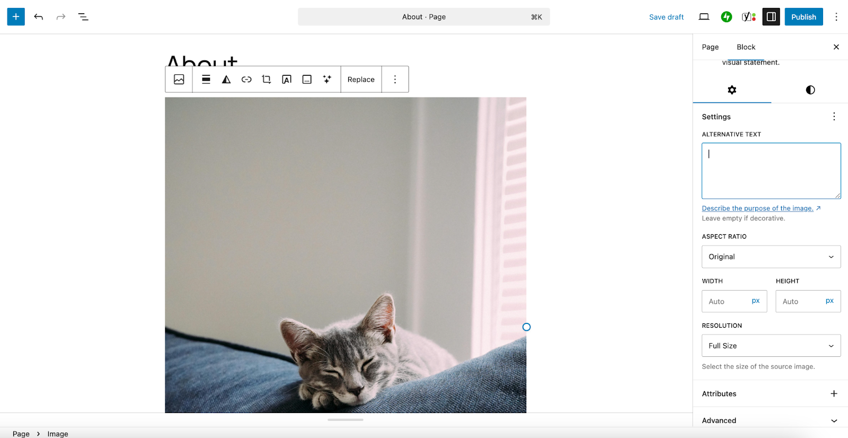Open the Resolution Full Size dropdown

tap(771, 346)
